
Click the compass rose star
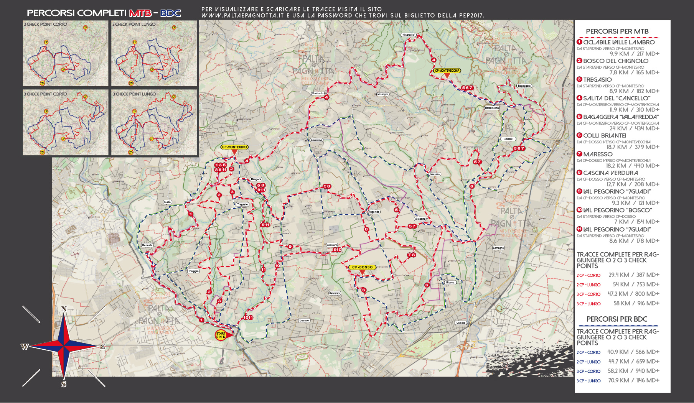(x=64, y=346)
